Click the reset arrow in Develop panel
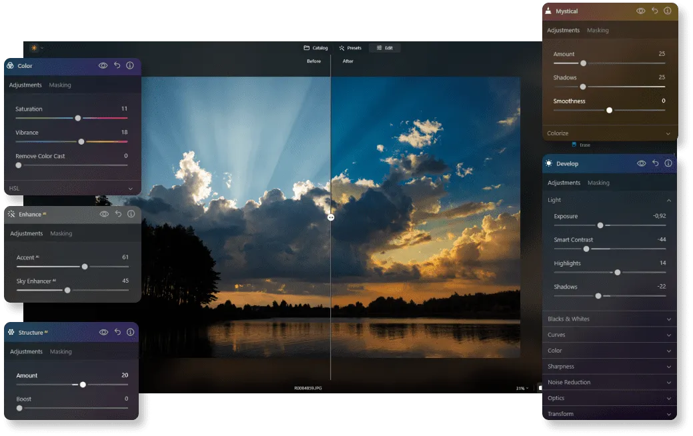Screen dimensions: 693x436 point(655,163)
